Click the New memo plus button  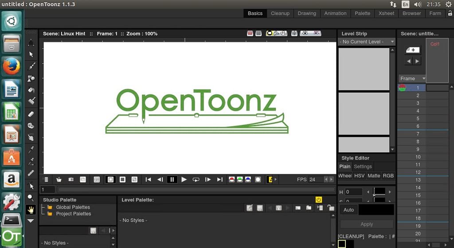(x=413, y=50)
